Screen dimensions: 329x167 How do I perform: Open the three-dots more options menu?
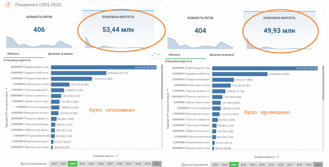click(159, 55)
